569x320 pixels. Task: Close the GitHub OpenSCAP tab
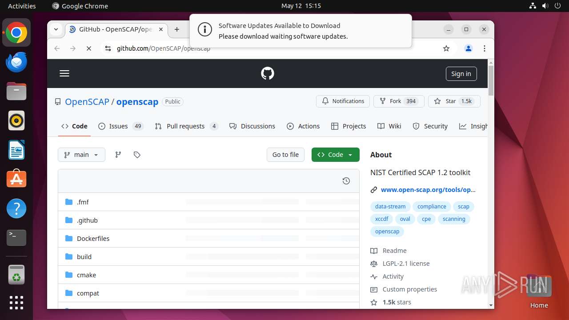161,29
